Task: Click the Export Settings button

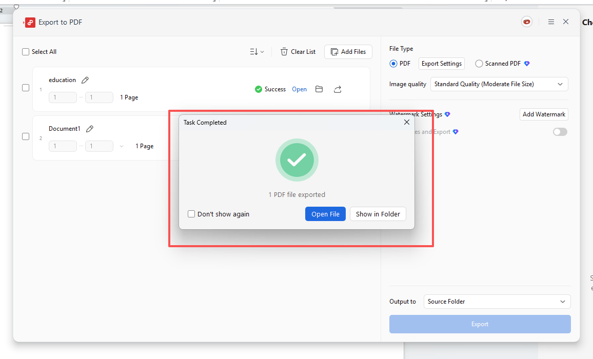Action: [441, 64]
